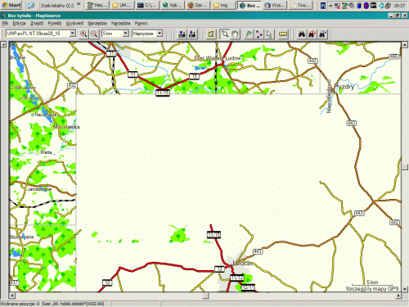This screenshot has width=409, height=307.
Task: Click the horizontal scrollbar thumb
Action: [206, 296]
